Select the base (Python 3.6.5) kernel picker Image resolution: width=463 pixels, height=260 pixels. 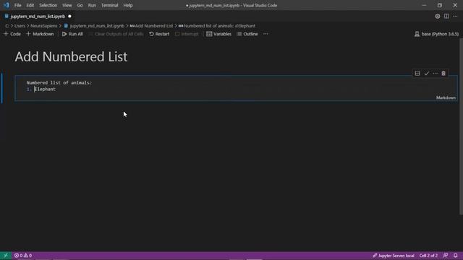click(437, 34)
